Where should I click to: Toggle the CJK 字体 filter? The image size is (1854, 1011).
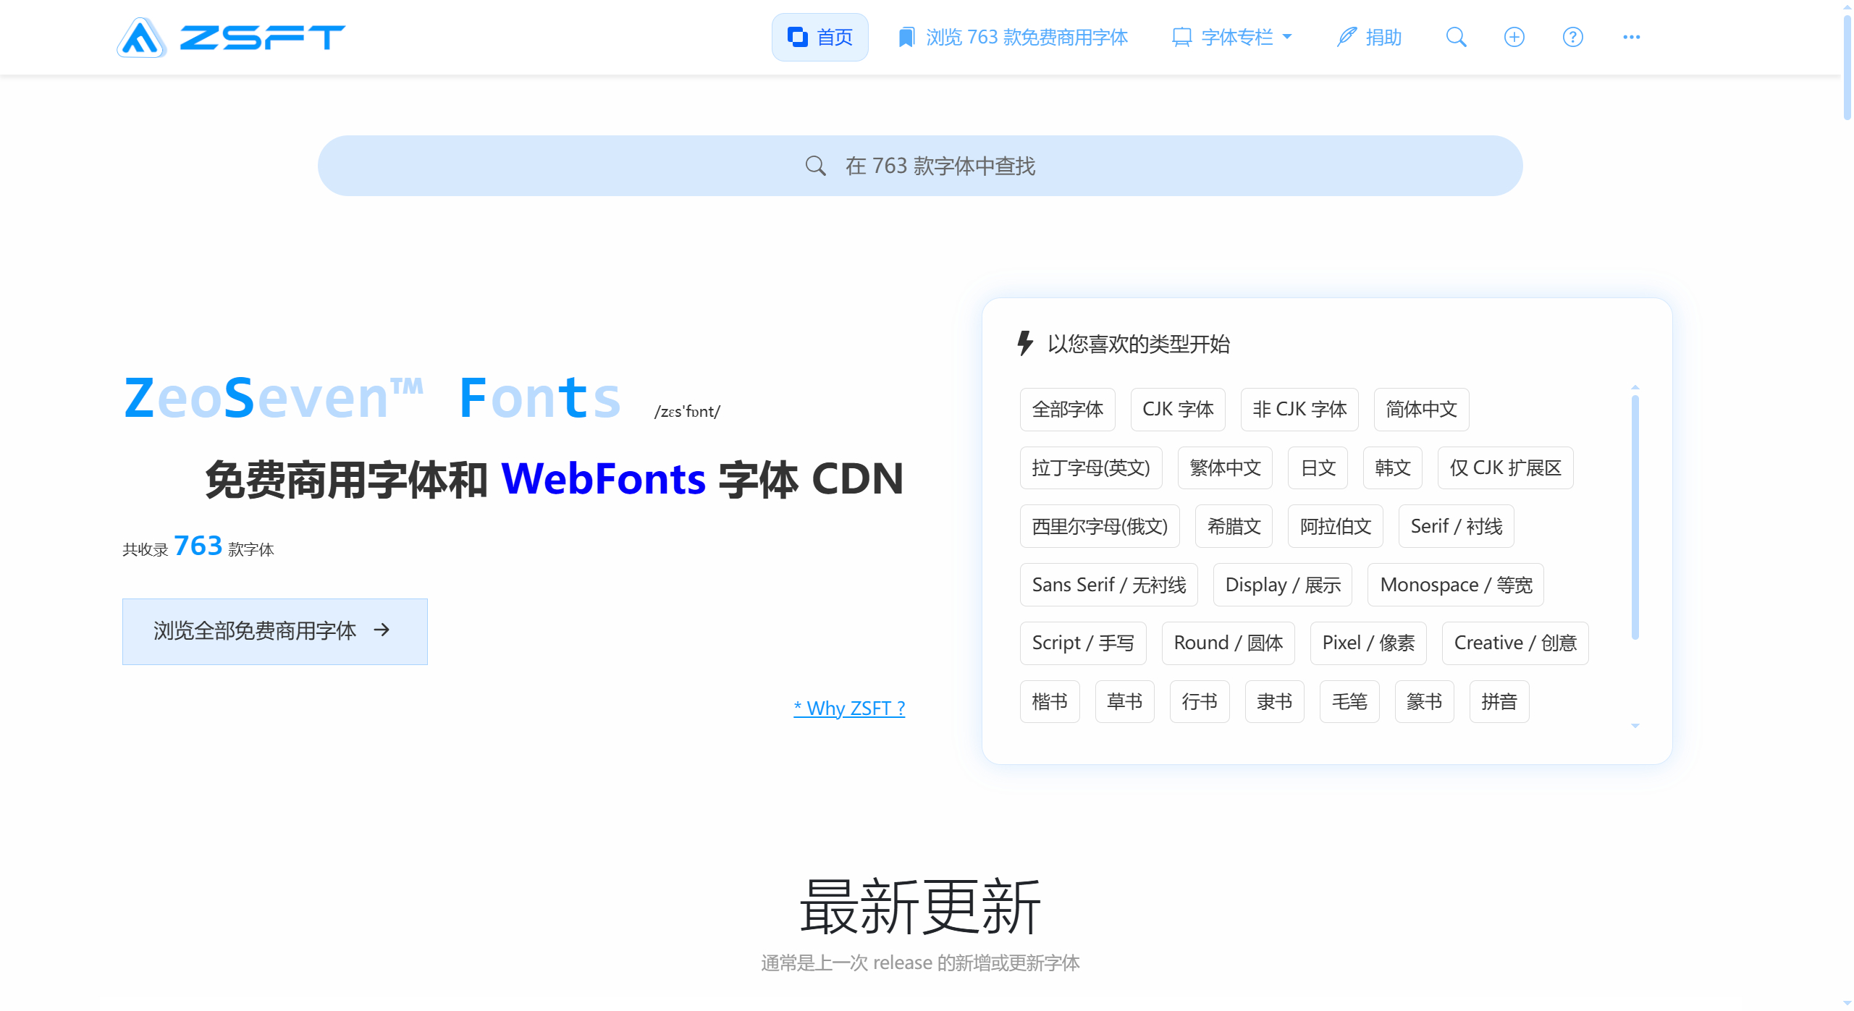pyautogui.click(x=1178, y=409)
